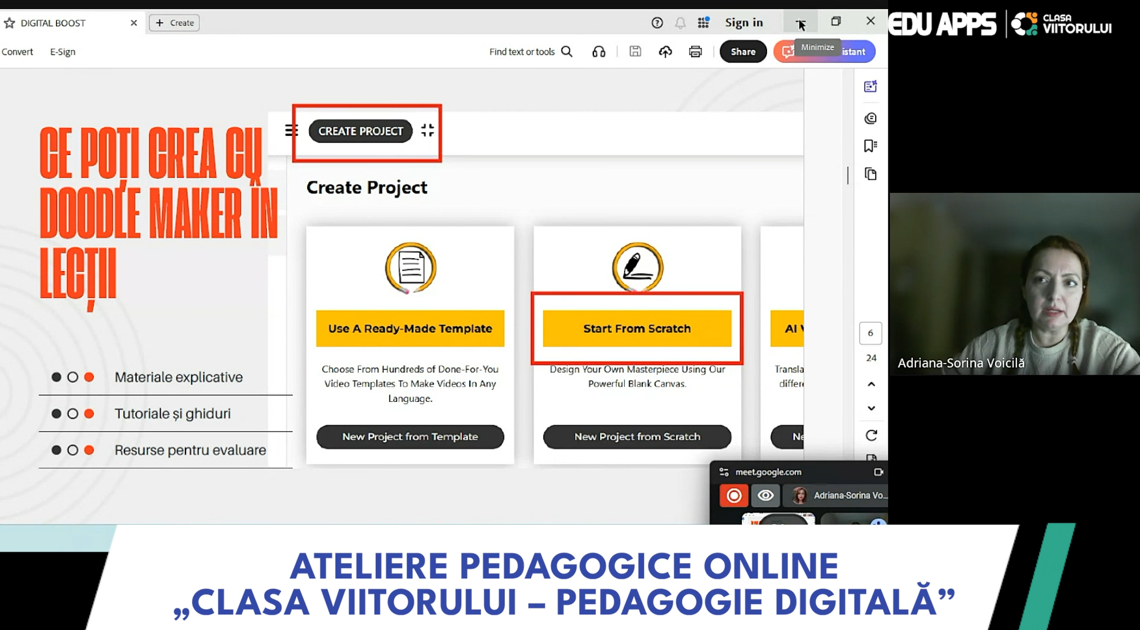Click the current page number box 6
The width and height of the screenshot is (1140, 630).
click(871, 333)
